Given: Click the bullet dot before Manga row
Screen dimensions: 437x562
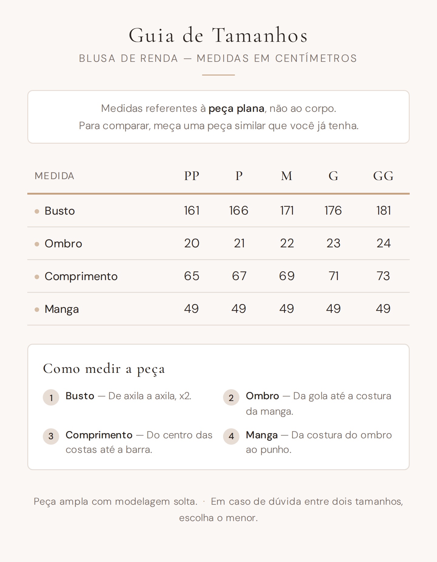Looking at the screenshot, I should tap(37, 309).
